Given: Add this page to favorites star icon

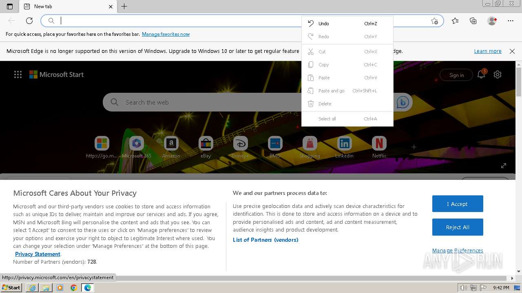Looking at the screenshot, I should (434, 21).
